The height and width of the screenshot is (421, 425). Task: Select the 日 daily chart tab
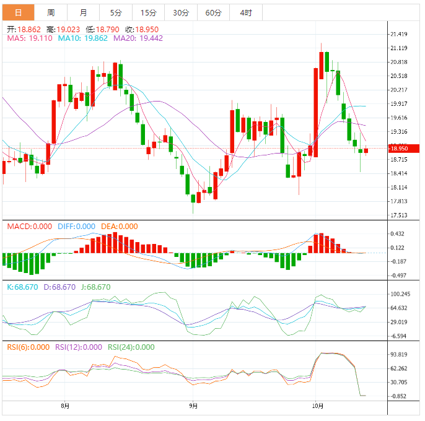(x=19, y=12)
